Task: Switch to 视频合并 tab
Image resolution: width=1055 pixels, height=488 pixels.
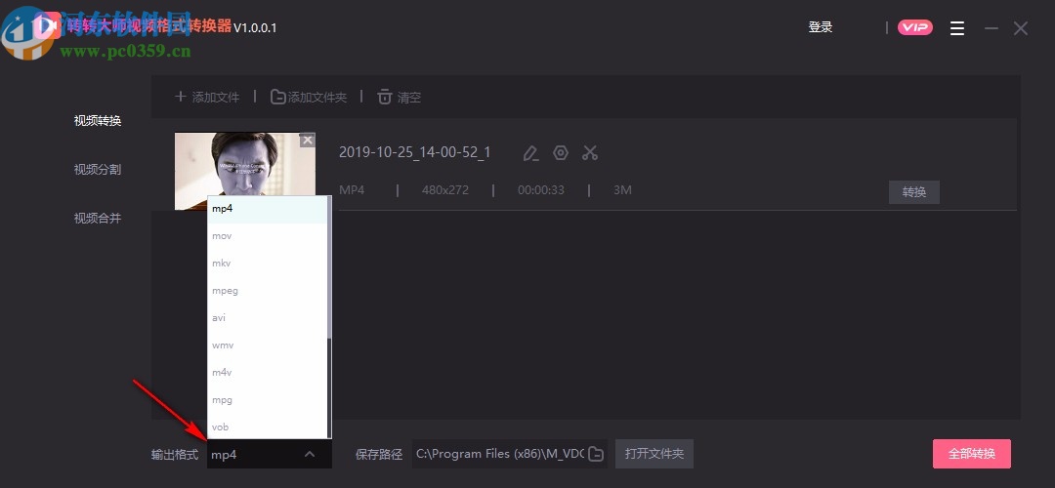Action: coord(98,218)
